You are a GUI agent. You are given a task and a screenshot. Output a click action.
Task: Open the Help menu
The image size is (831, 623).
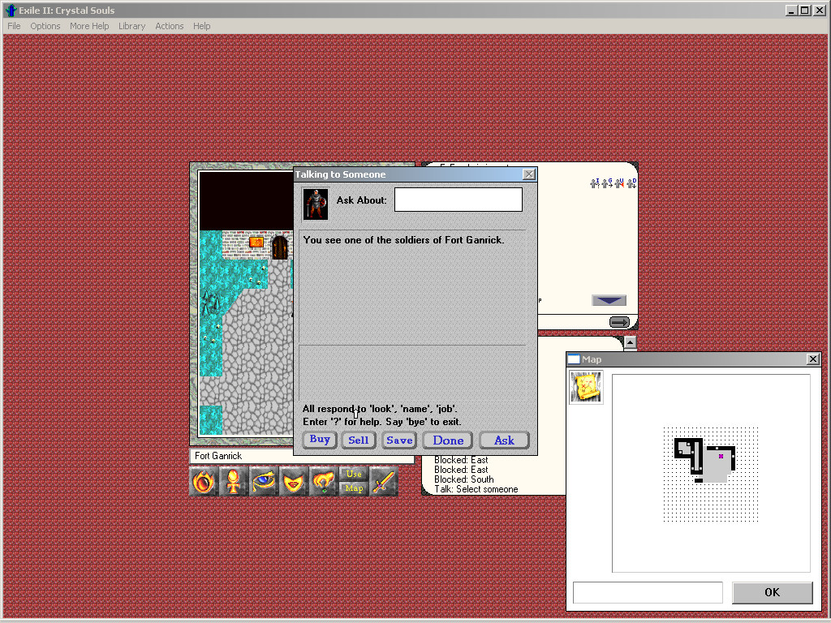coord(201,26)
